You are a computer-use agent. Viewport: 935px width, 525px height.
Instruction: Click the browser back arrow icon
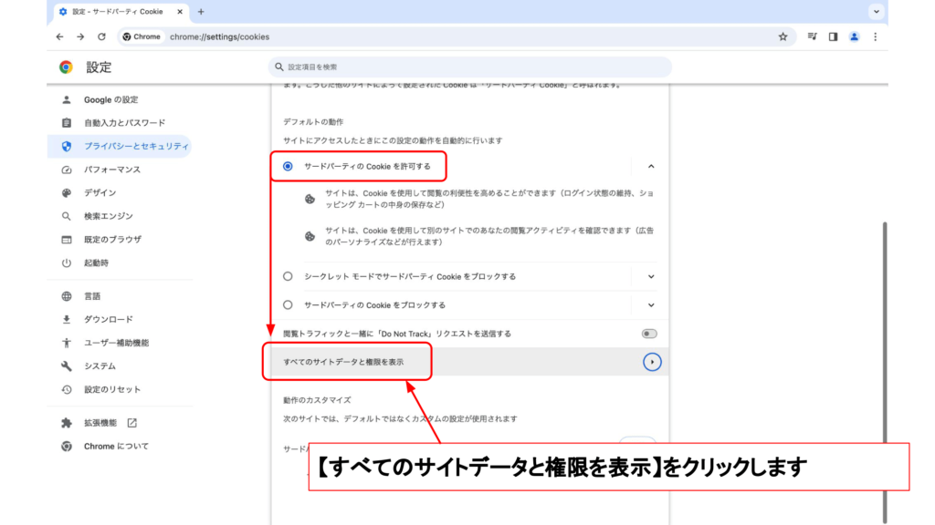tap(59, 36)
